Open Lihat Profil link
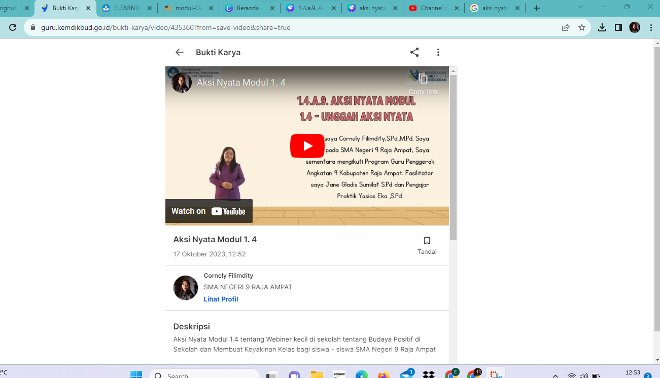The height and width of the screenshot is (378, 660). 221,299
